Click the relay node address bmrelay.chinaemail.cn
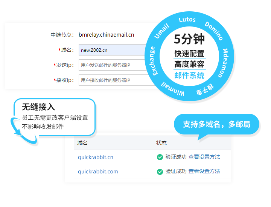271x207 pixels. [106, 35]
